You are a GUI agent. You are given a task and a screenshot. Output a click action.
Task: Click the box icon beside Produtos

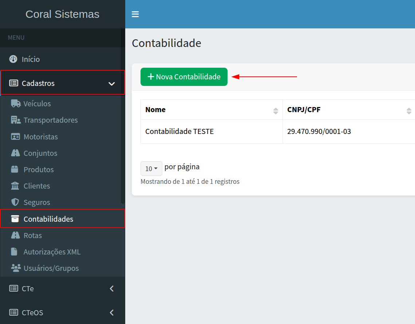[x=15, y=170]
